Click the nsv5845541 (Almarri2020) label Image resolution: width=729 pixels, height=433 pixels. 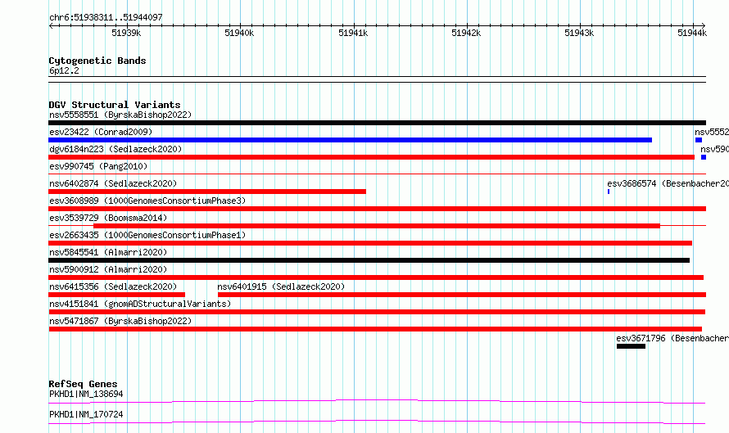pyautogui.click(x=108, y=252)
